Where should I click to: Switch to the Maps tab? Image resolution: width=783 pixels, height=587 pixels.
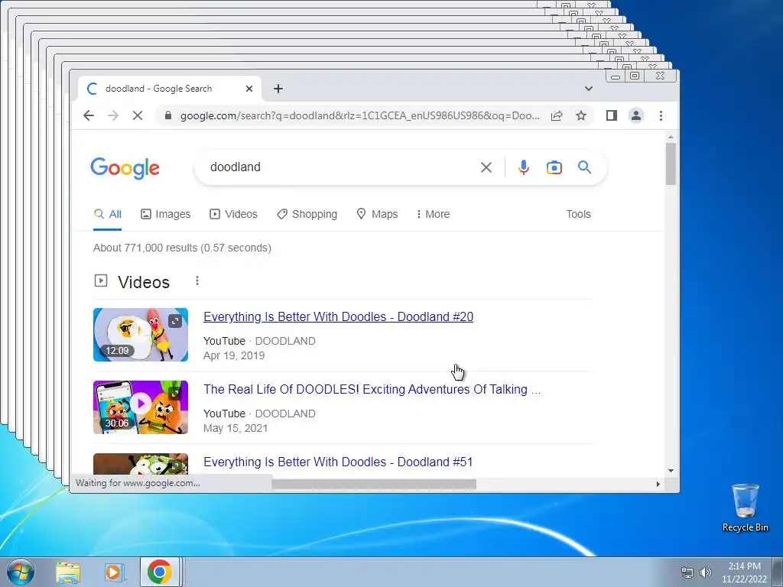coord(377,214)
